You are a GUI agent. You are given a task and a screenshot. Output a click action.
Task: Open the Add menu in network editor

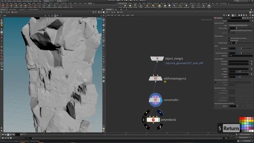point(108,15)
